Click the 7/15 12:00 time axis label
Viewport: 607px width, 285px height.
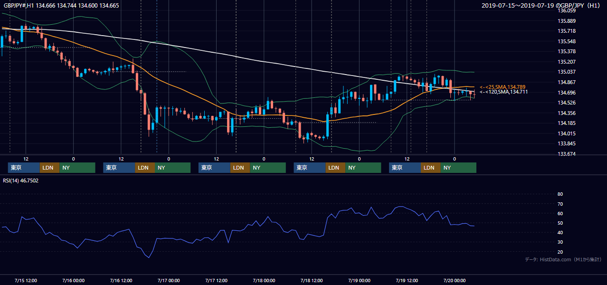tap(26, 280)
